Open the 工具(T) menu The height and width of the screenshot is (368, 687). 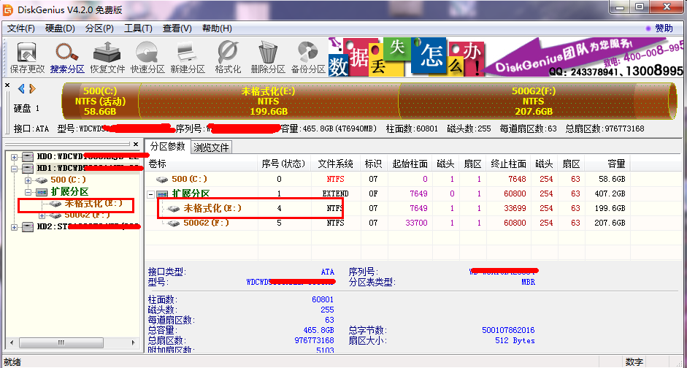point(138,28)
